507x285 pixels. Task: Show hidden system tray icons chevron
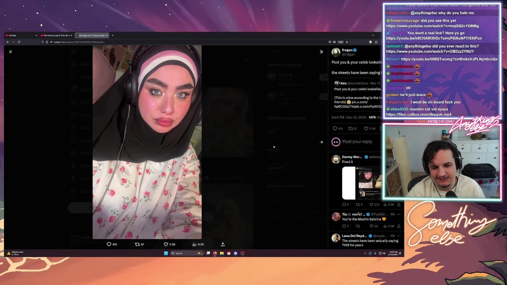365,253
